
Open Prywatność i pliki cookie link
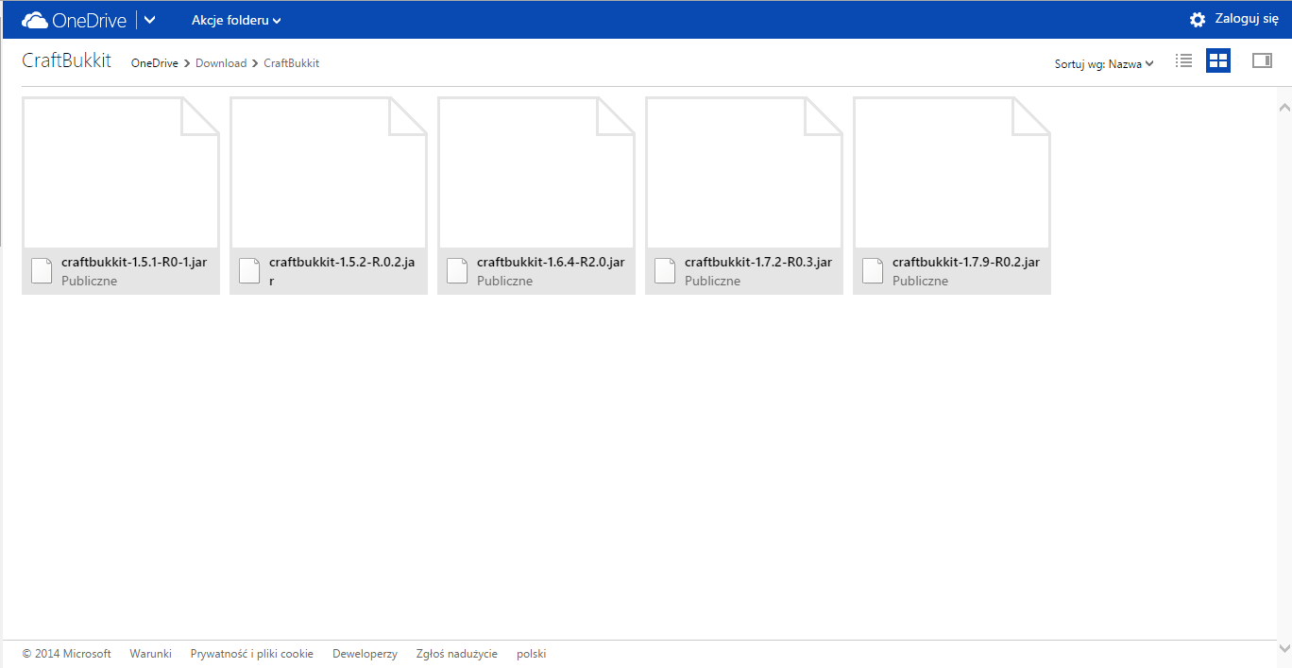tap(252, 654)
